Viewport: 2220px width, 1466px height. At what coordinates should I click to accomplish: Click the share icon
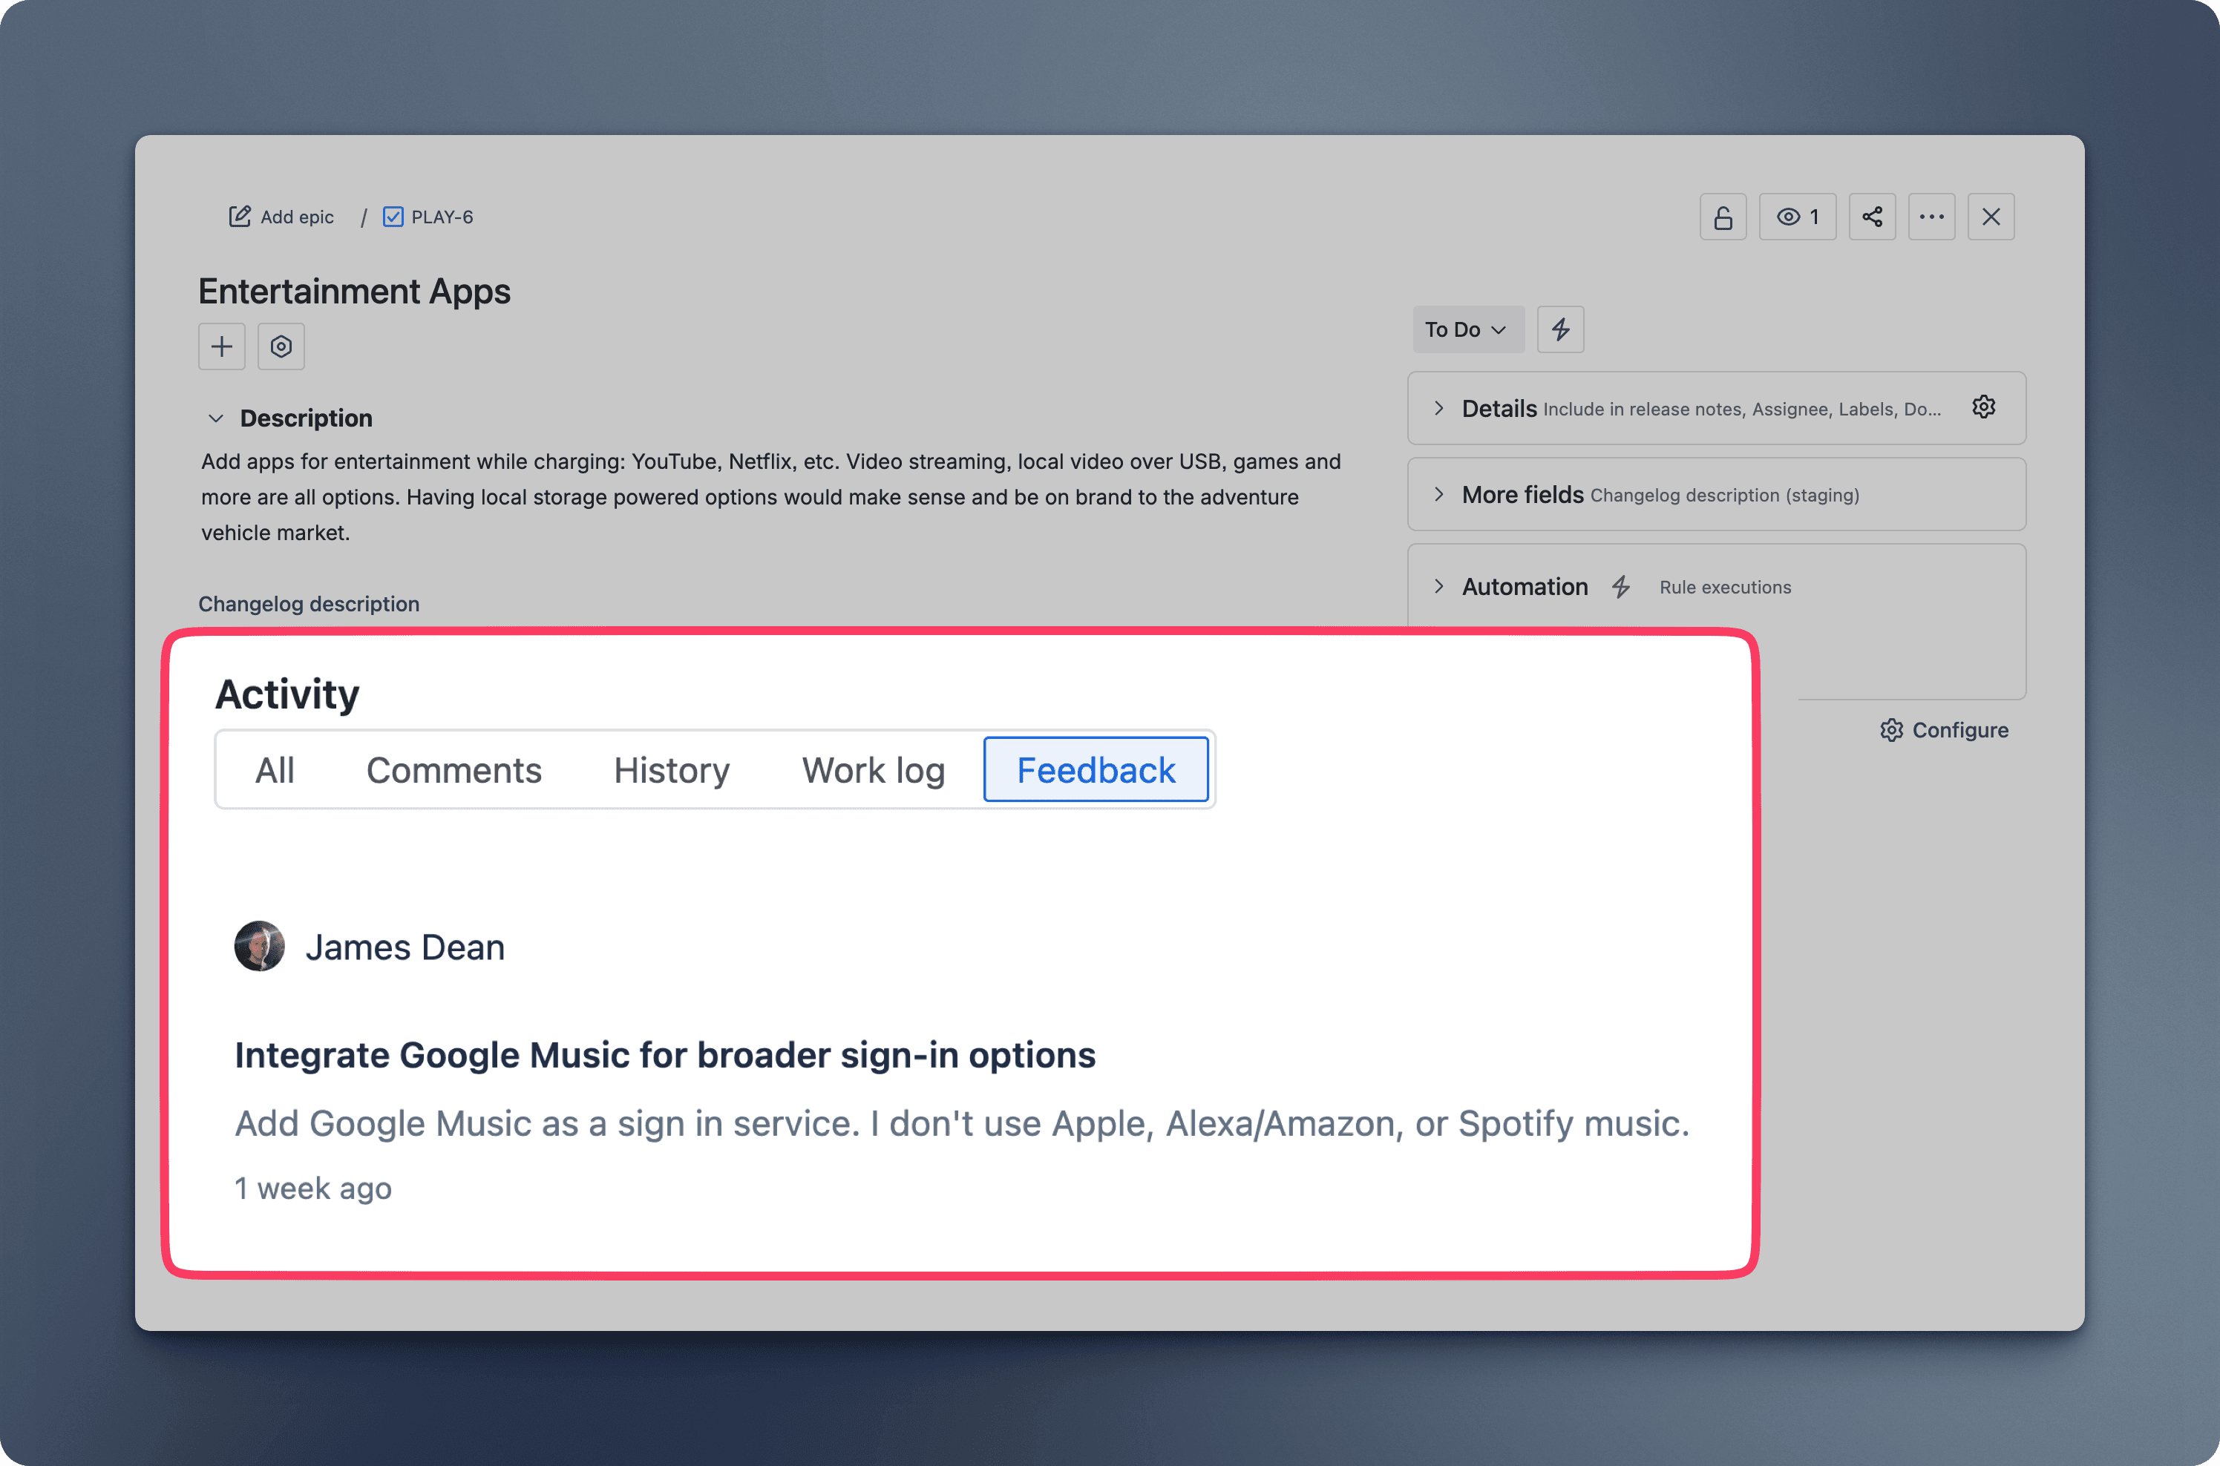(1872, 217)
